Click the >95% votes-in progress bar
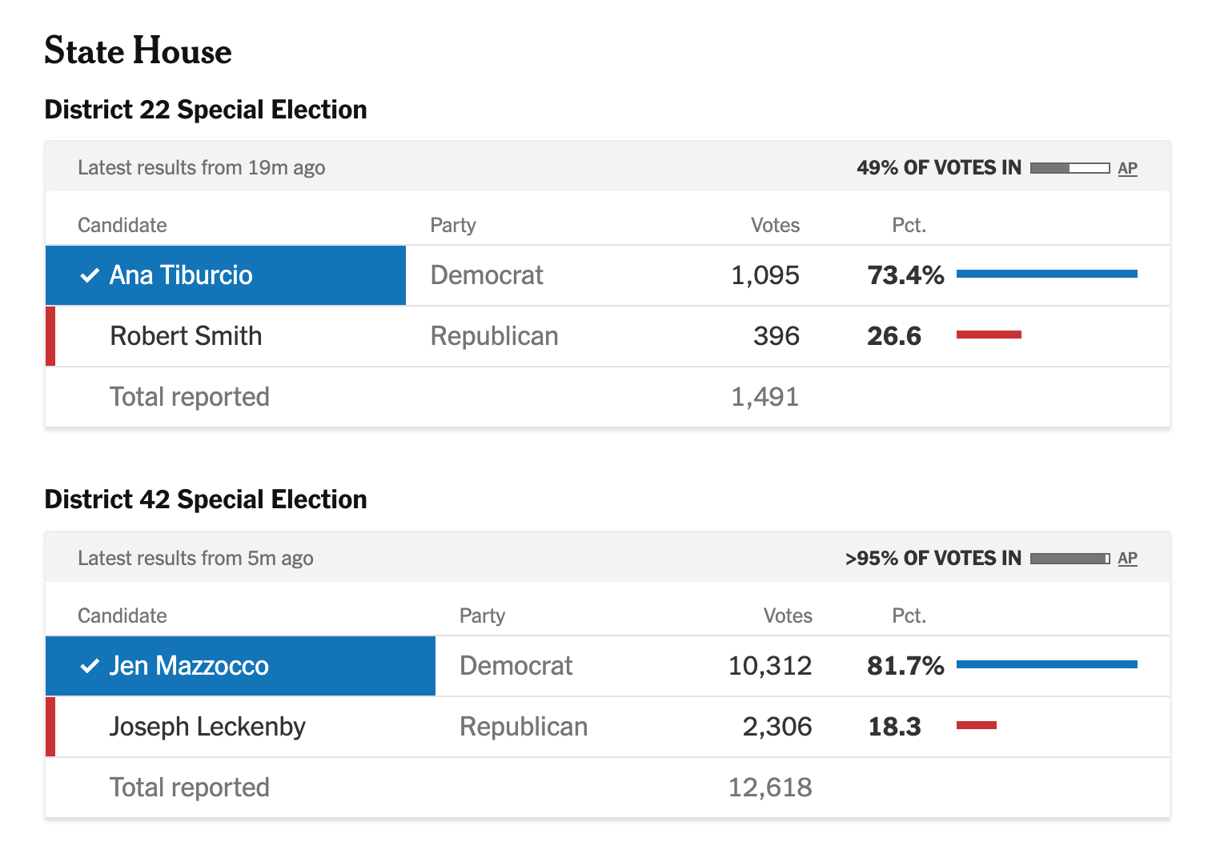Screen dimensions: 1220x850 click(1070, 559)
